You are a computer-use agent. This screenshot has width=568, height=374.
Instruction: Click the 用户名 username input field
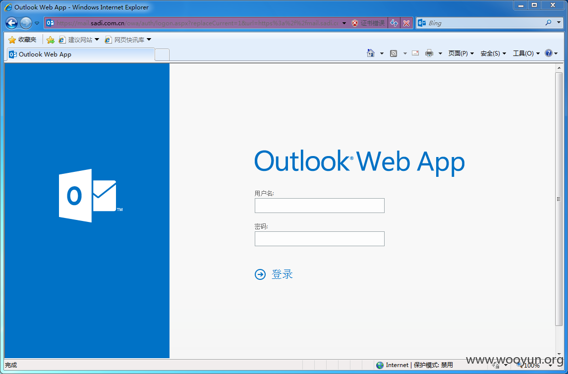pyautogui.click(x=320, y=206)
